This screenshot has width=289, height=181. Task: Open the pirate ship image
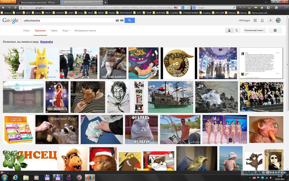(x=170, y=97)
